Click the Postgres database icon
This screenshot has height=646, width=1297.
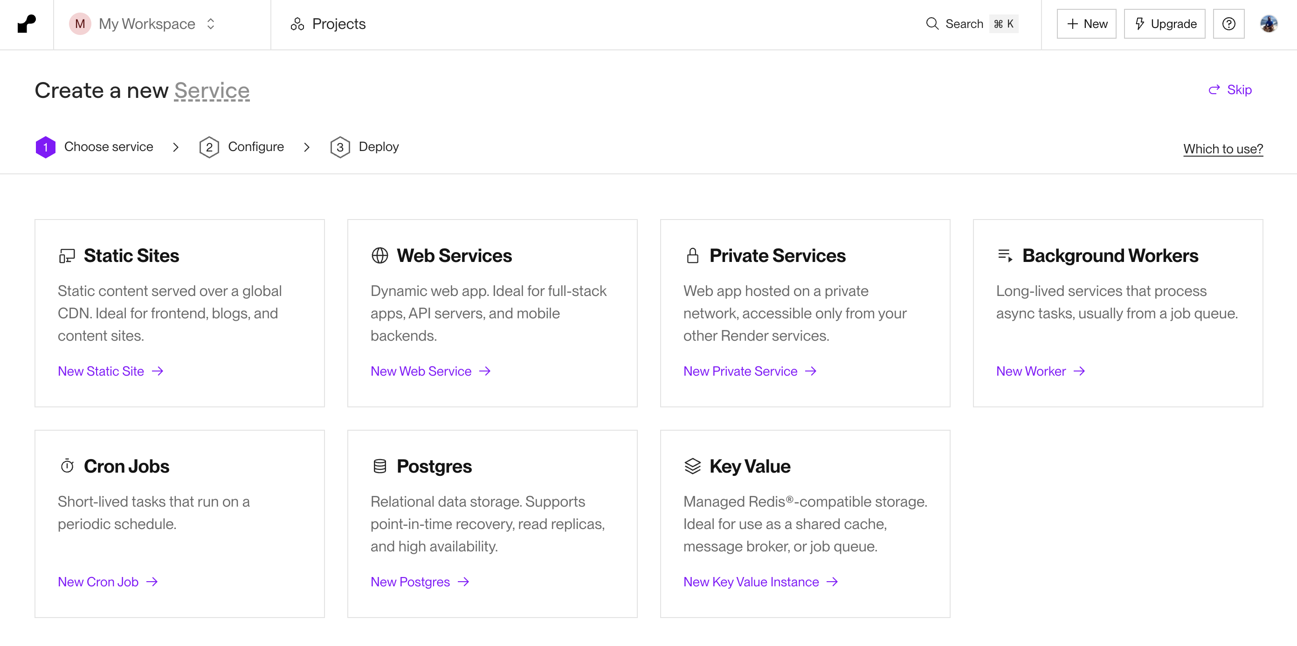pyautogui.click(x=379, y=466)
